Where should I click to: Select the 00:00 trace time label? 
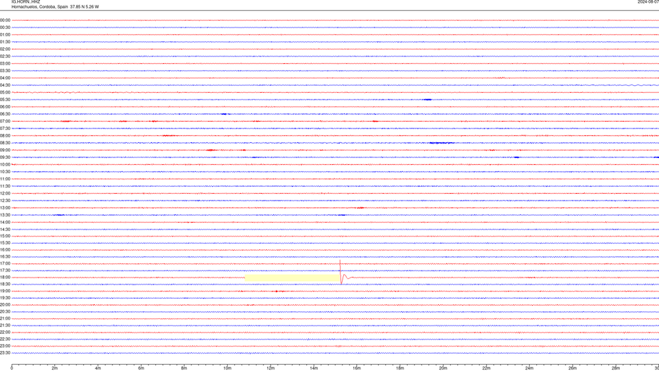coord(5,20)
